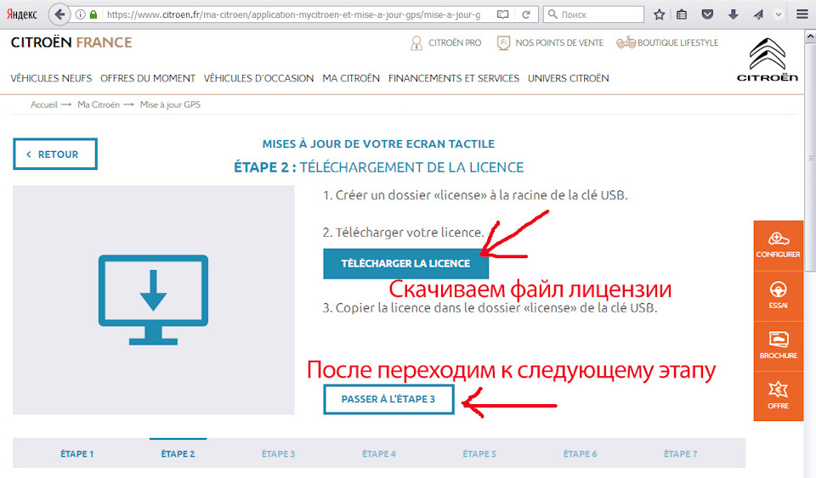The image size is (816, 478).
Task: Go back with the browser back arrow
Action: coord(59,14)
